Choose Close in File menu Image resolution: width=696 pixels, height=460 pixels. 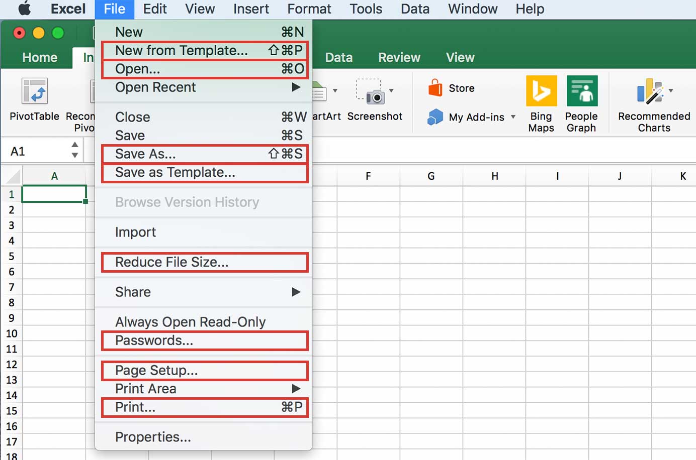(x=204, y=117)
